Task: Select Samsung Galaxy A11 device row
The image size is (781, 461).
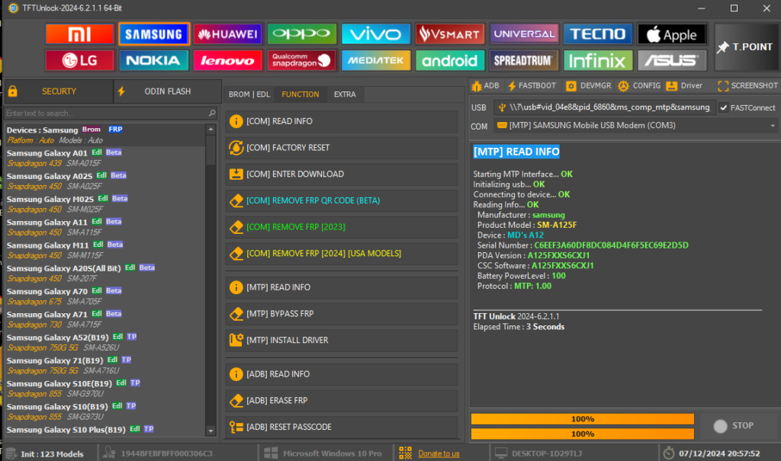Action: [105, 227]
